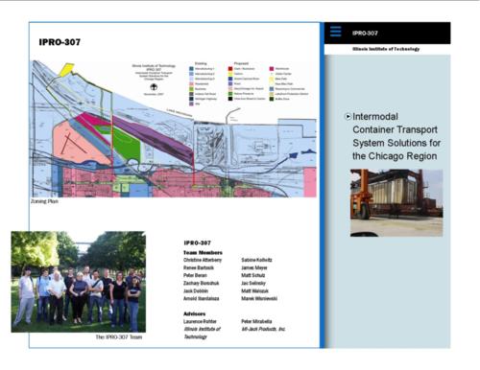The width and height of the screenshot is (480, 370).
Task: Click the magenta warehouse zone on map
Action: pos(93,124)
